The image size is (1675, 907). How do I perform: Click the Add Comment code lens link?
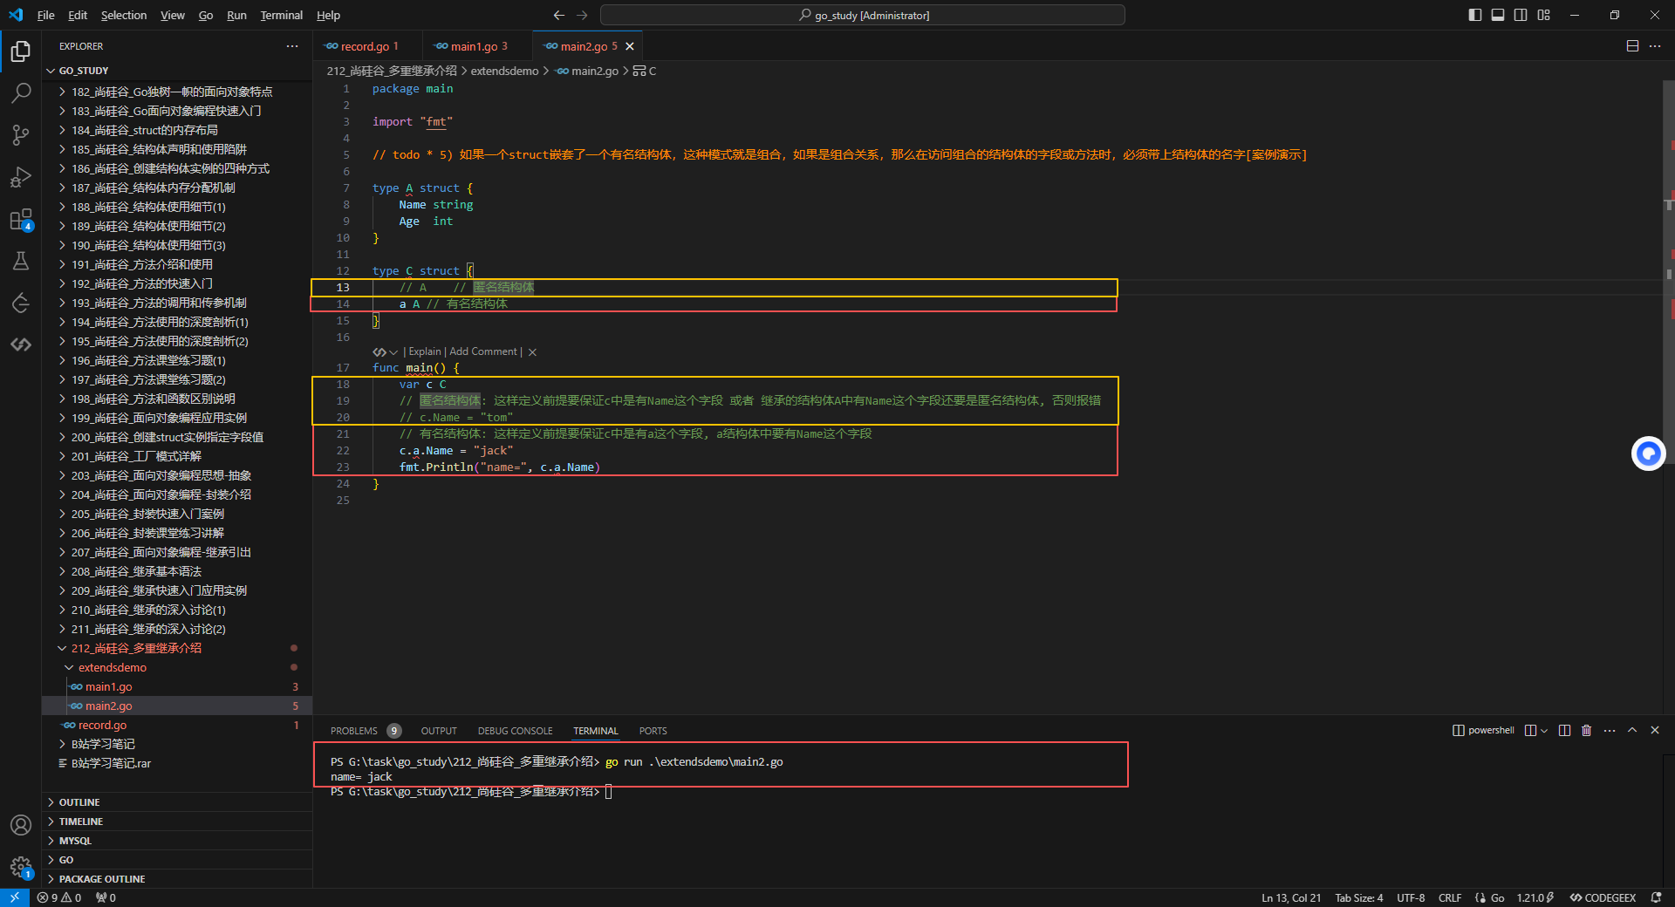(483, 352)
